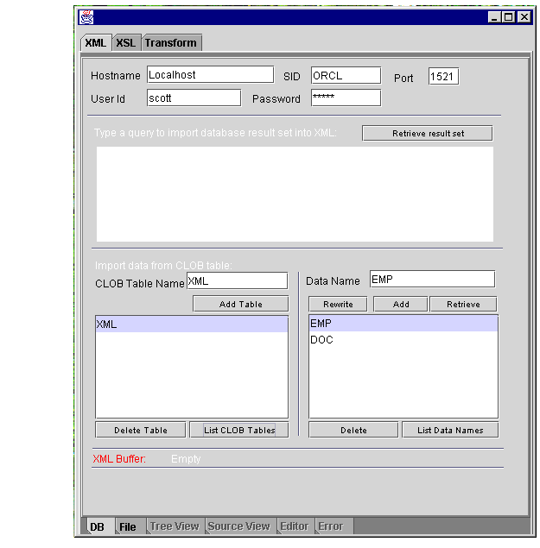Click the Hostname input field
This screenshot has height=548, width=540.
coord(210,75)
